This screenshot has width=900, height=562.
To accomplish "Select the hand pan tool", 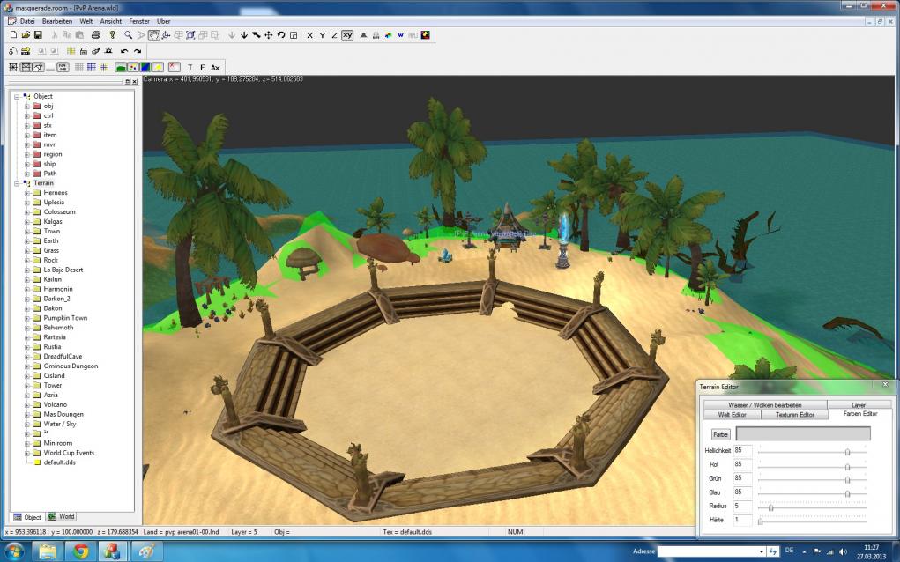I will (153, 35).
